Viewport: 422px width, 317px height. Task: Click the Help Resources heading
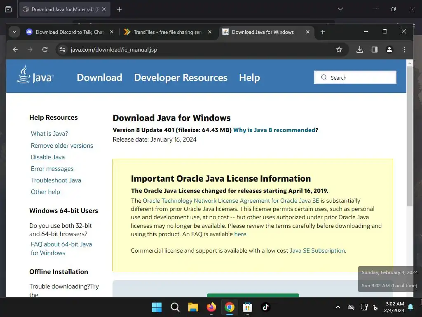pos(53,118)
